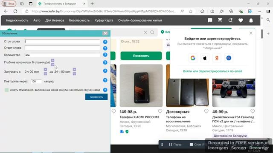Open help for Повторять через setting
Viewport: 273px width, 153px height.
tap(105, 80)
